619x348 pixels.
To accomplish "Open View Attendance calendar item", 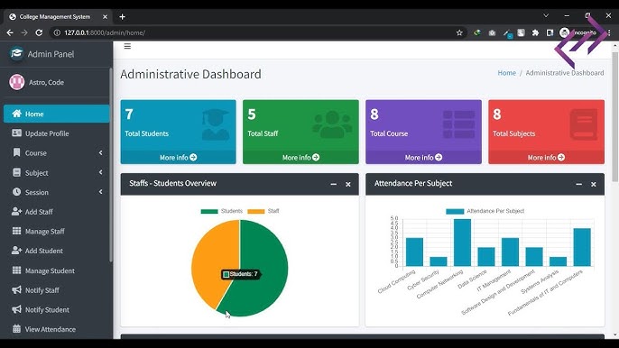I will (57, 329).
